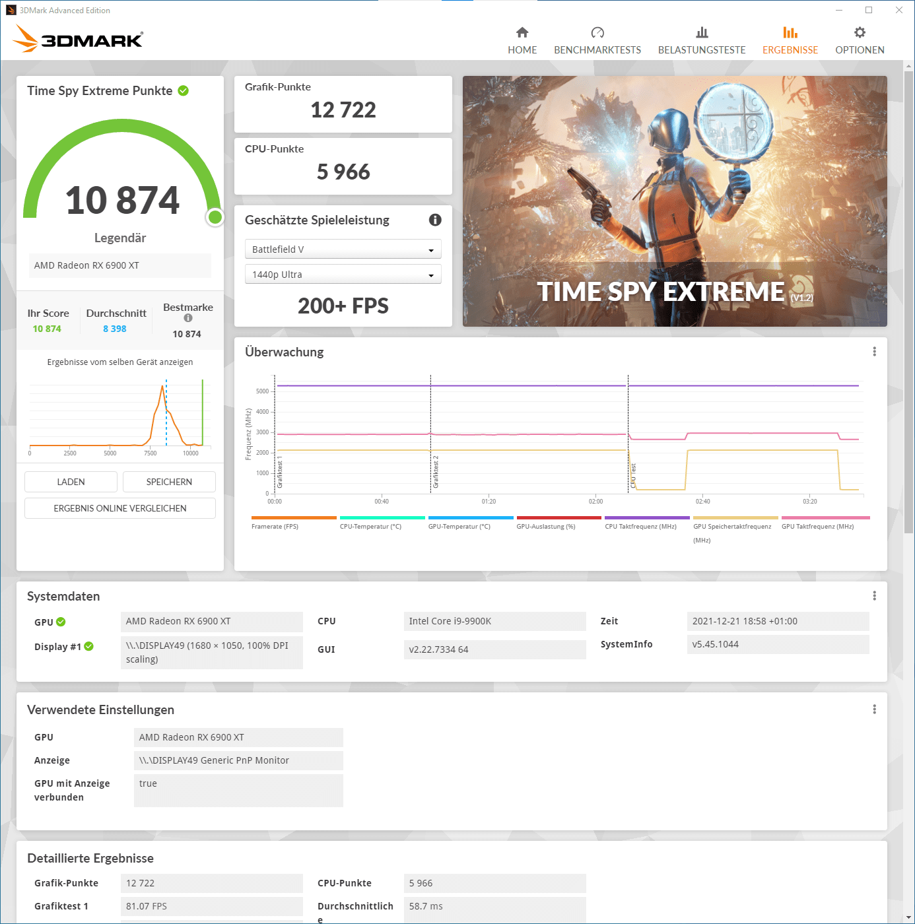Image resolution: width=915 pixels, height=924 pixels.
Task: Click the green check icon next to Display #1
Action: (x=88, y=646)
